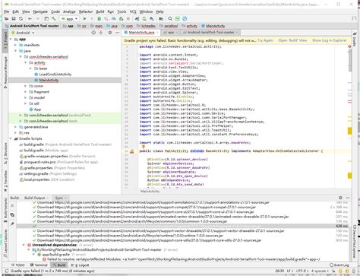Open the Refactor menu
Screen dimensions: 360x276
86,11
